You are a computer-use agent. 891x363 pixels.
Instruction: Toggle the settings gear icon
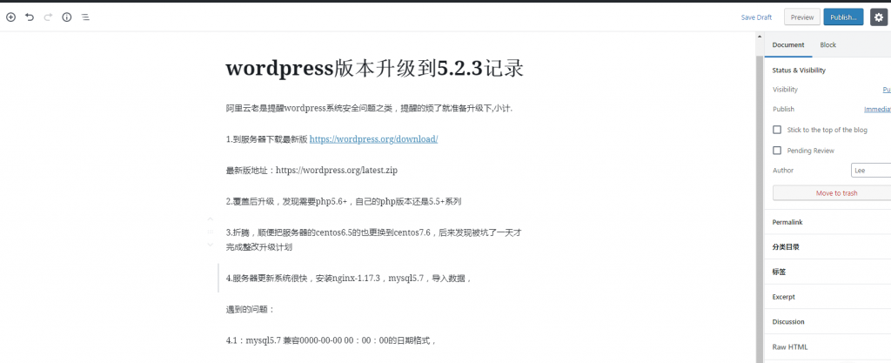click(878, 17)
